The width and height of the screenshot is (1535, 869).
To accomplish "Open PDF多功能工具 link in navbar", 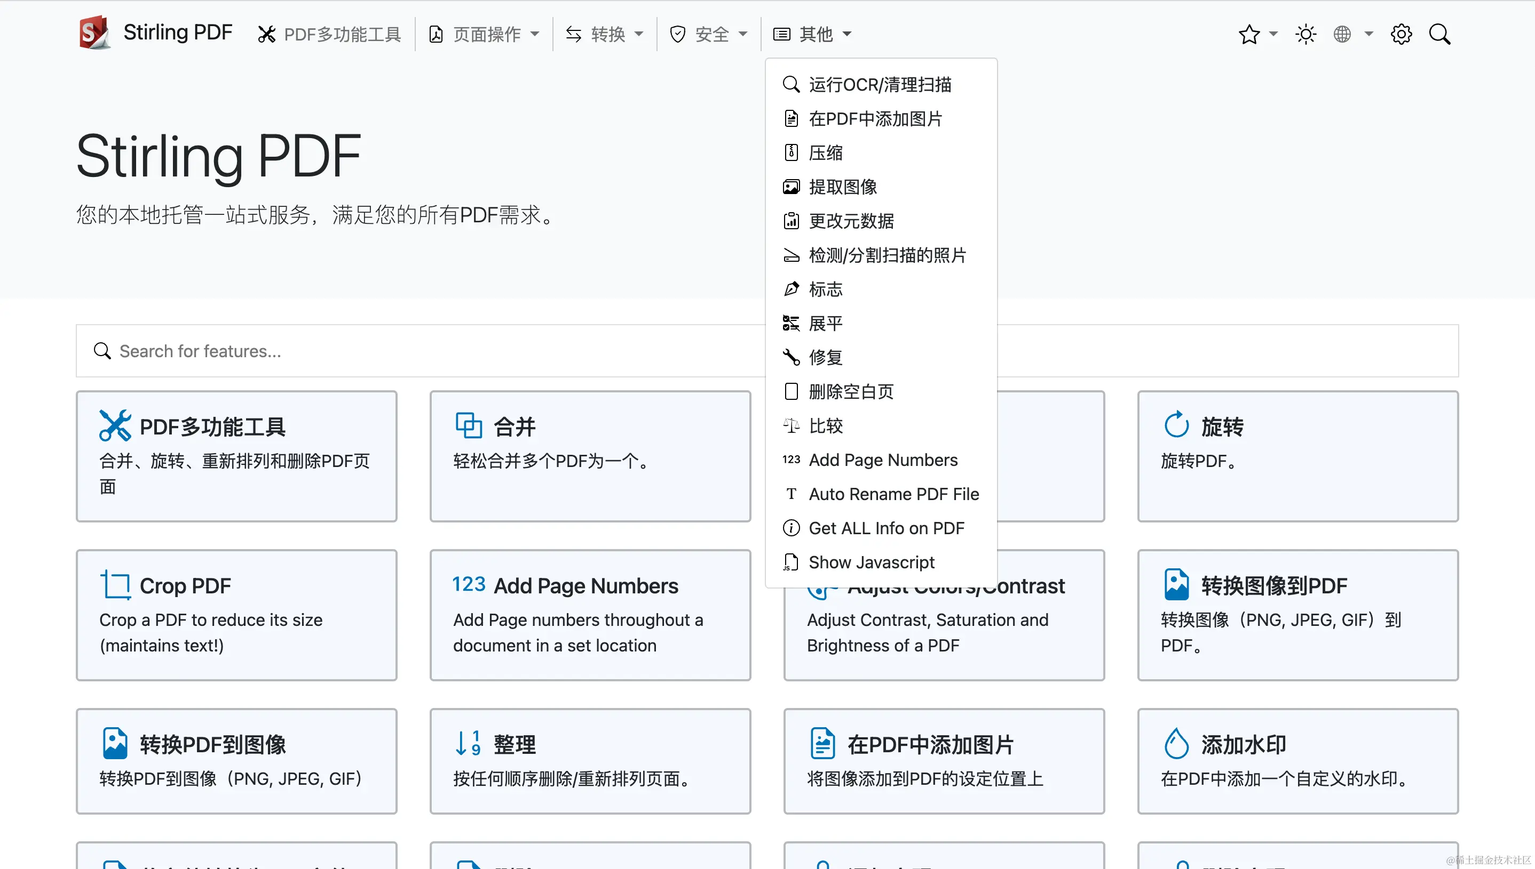I will 329,34.
